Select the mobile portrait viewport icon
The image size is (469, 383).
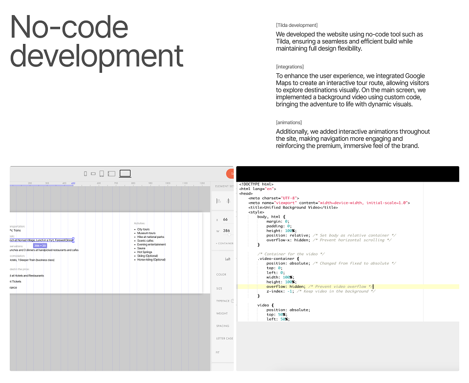point(85,174)
